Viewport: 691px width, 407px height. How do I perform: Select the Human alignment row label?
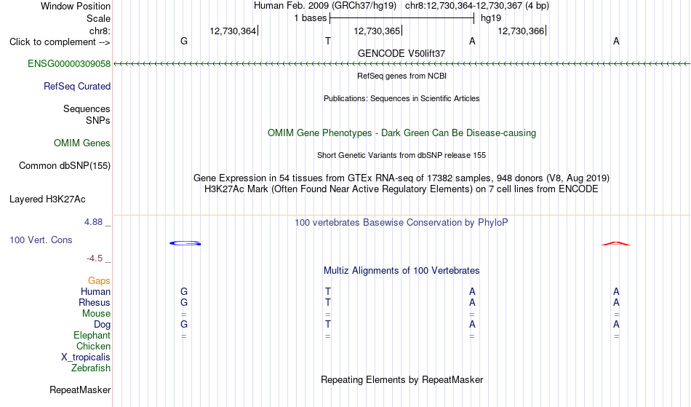[x=95, y=291]
